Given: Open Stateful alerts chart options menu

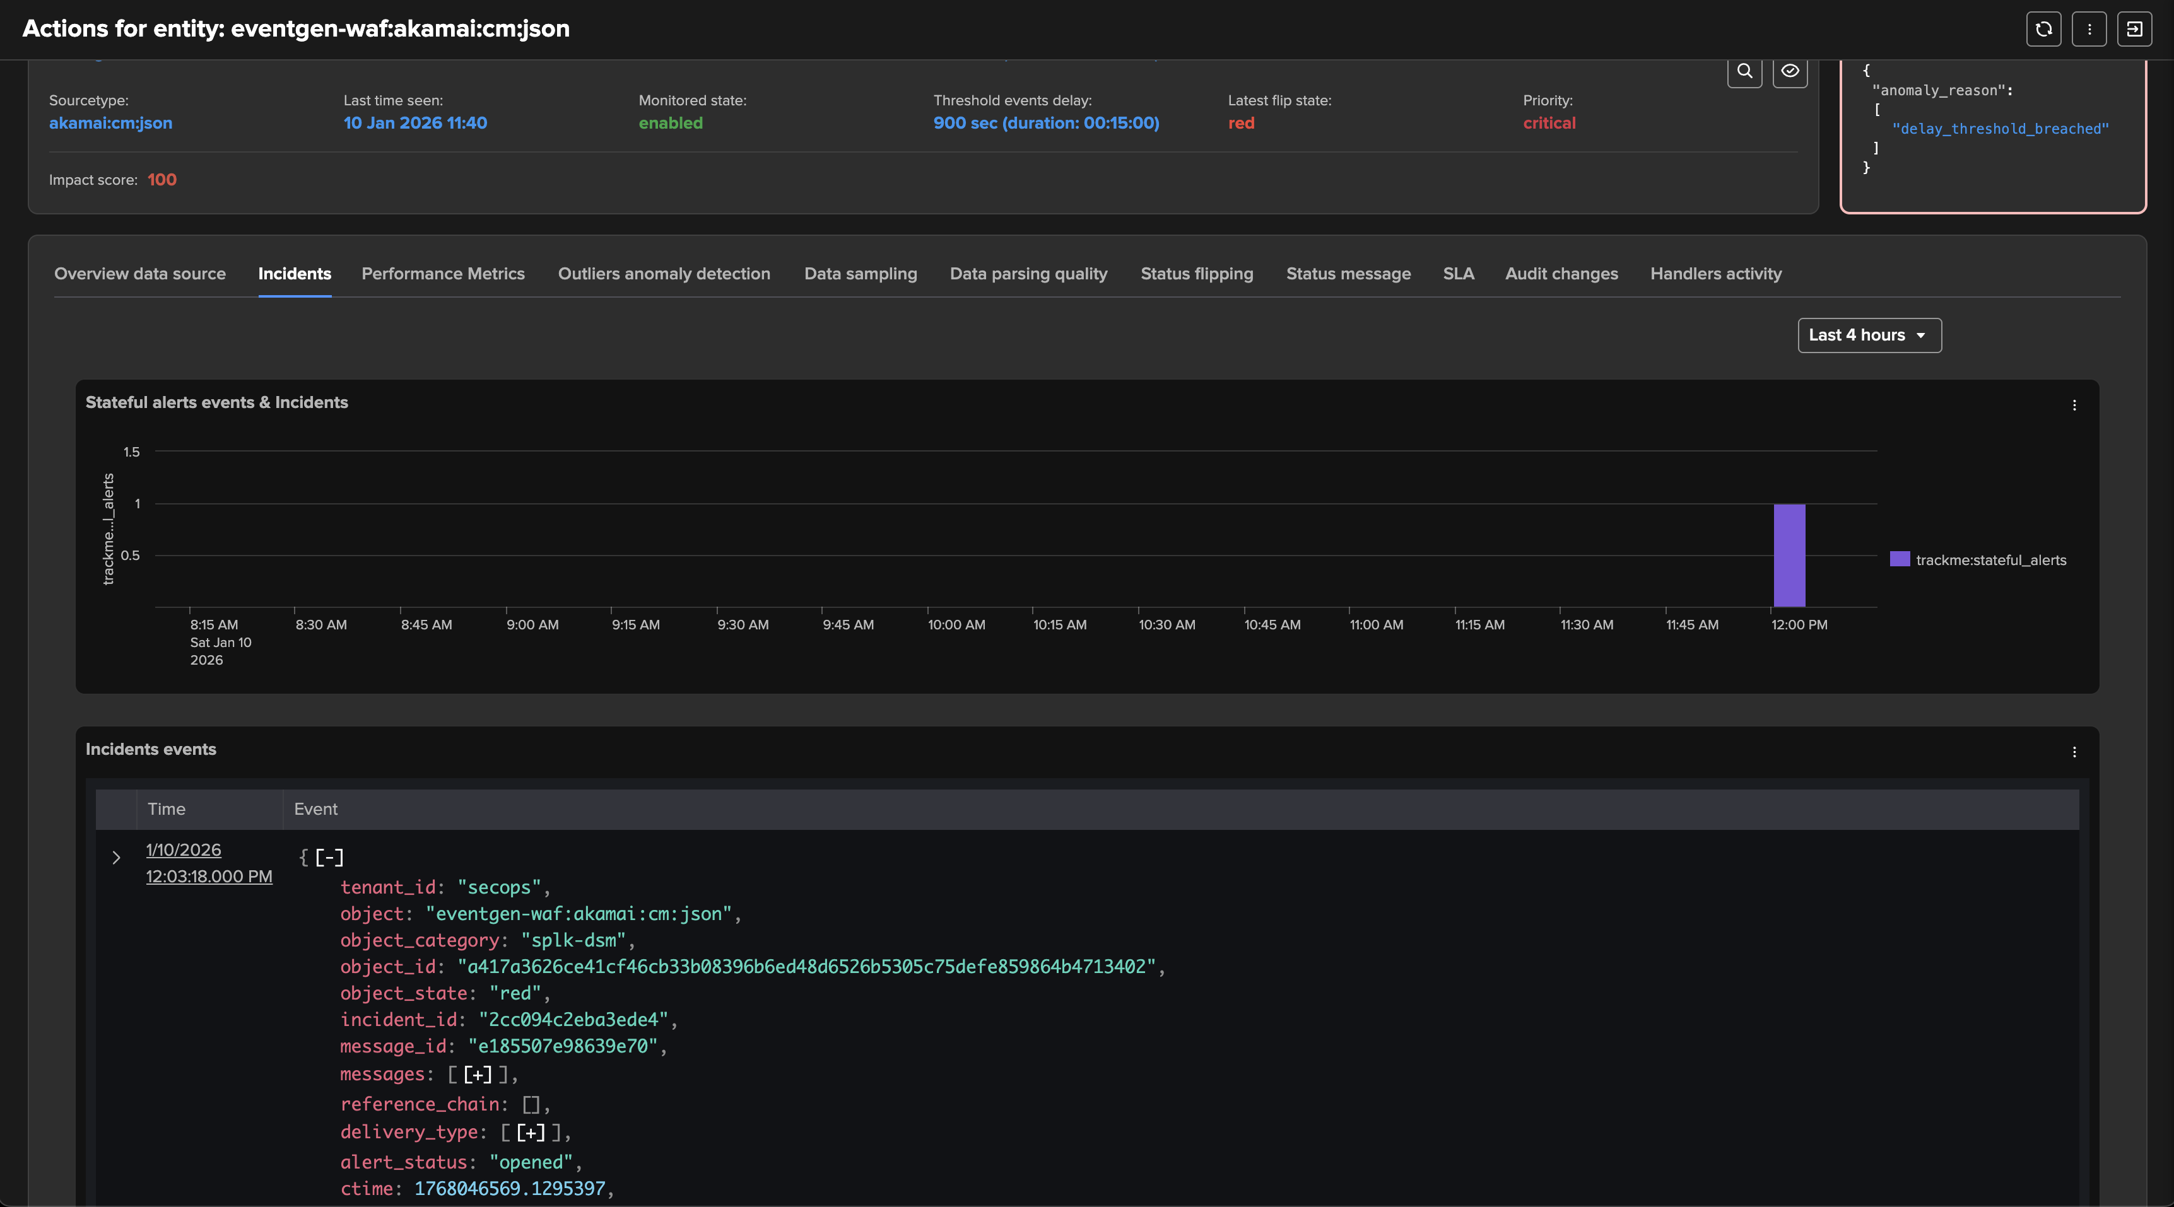Looking at the screenshot, I should tap(2074, 405).
